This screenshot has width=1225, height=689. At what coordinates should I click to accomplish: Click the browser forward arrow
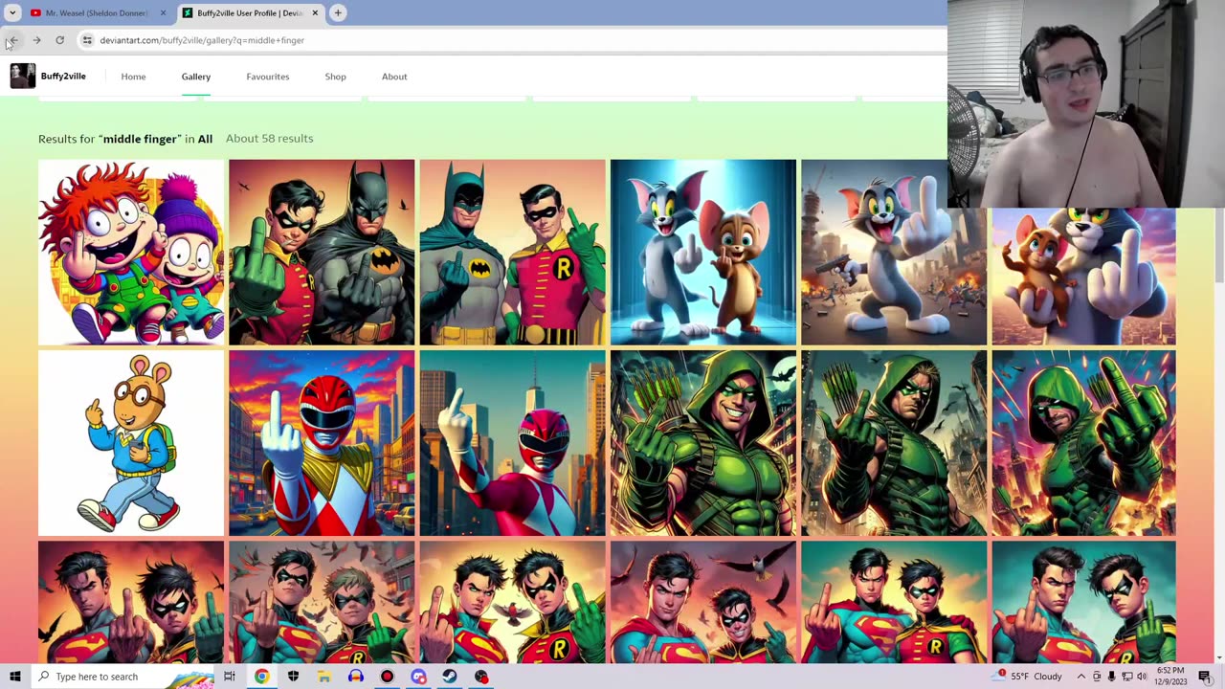point(36,40)
